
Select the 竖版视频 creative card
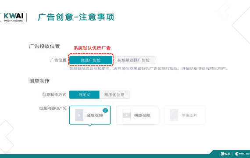coord(90,115)
